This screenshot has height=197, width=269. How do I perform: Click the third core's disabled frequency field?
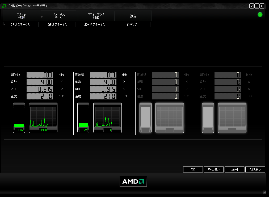pos(165,75)
